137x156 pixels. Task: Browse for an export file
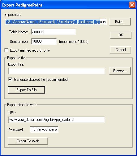pyautogui.click(x=120, y=71)
